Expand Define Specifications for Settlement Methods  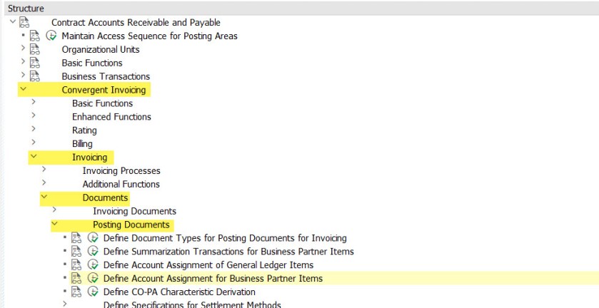pyautogui.click(x=64, y=304)
